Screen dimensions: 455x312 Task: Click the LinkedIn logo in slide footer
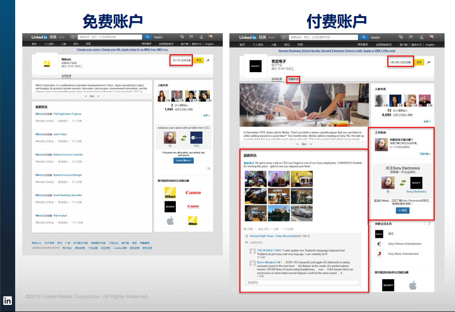click(8, 300)
